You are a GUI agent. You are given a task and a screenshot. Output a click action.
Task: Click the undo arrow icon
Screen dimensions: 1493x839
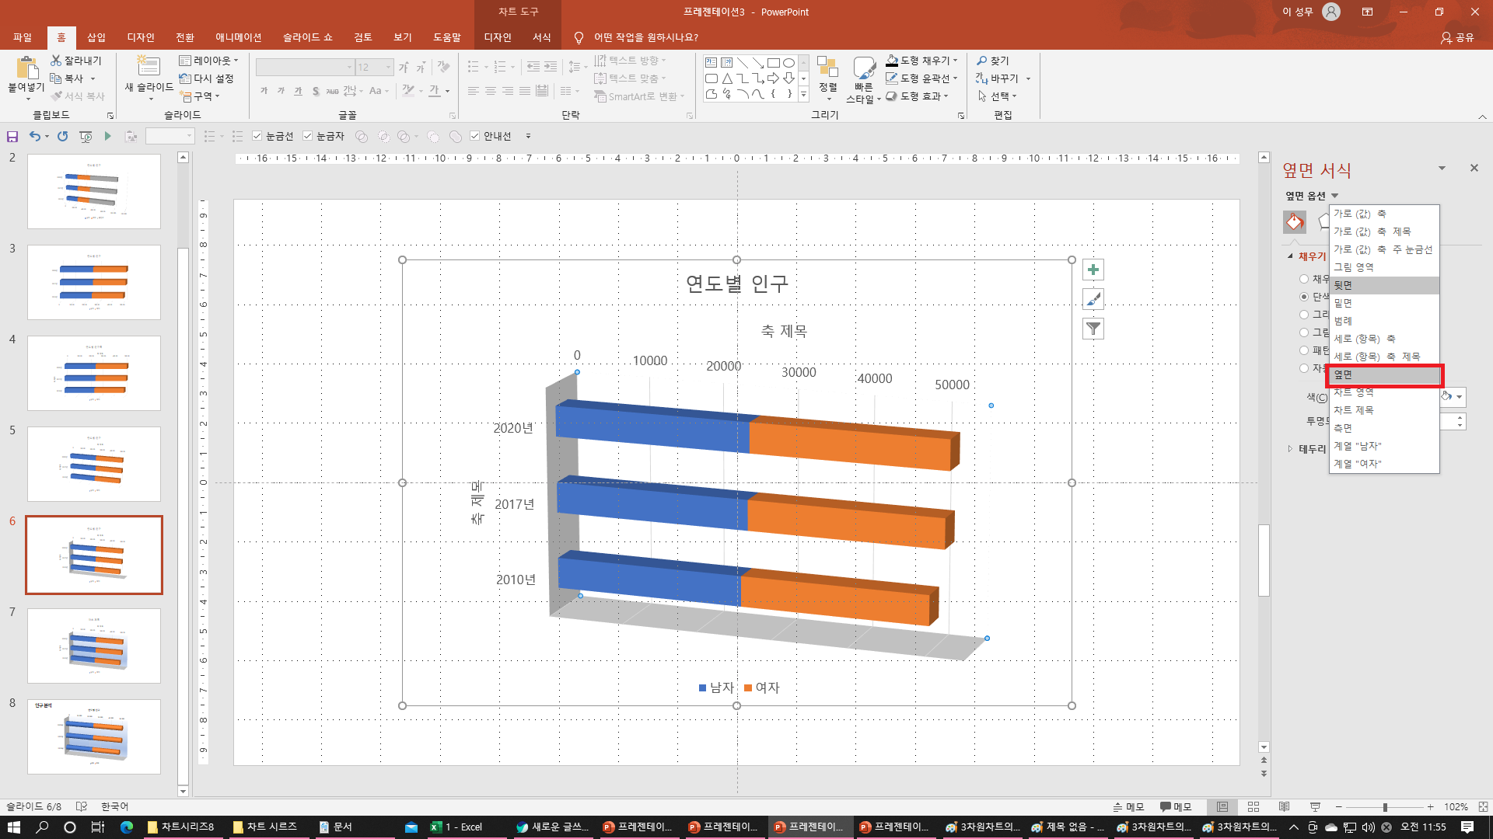click(34, 136)
